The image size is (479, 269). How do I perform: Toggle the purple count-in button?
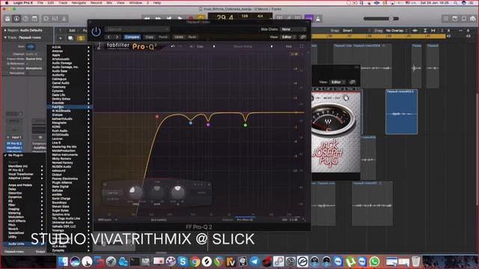(x=308, y=19)
